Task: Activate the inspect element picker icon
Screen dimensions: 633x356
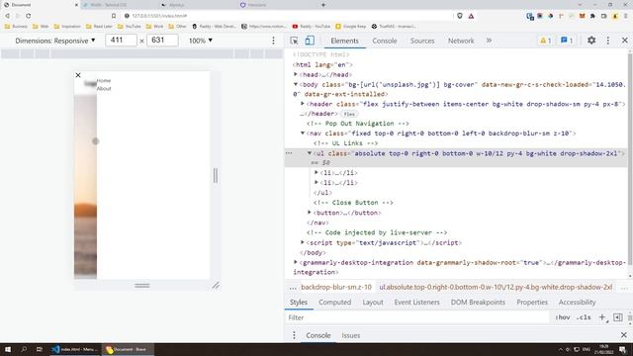Action: (x=294, y=41)
